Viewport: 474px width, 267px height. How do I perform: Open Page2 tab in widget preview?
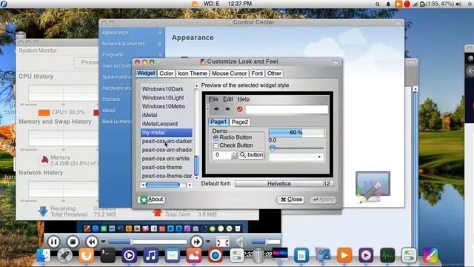coord(240,122)
